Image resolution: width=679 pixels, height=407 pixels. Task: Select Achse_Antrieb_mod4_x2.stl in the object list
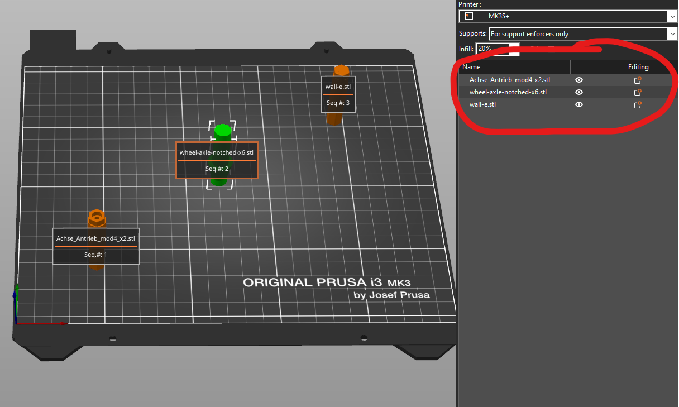[510, 79]
